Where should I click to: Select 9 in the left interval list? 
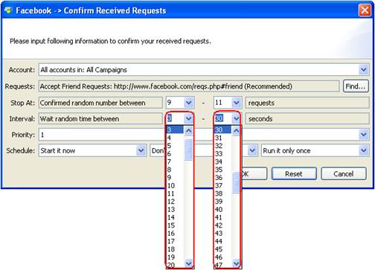(x=175, y=178)
